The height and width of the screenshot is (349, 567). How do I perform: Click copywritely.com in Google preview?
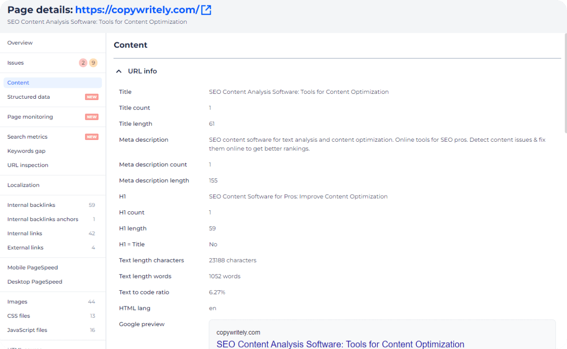point(238,332)
